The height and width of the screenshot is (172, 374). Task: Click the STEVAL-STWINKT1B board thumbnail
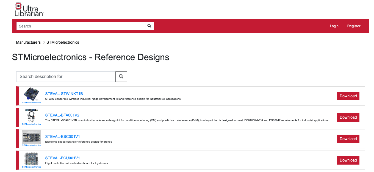point(31,94)
